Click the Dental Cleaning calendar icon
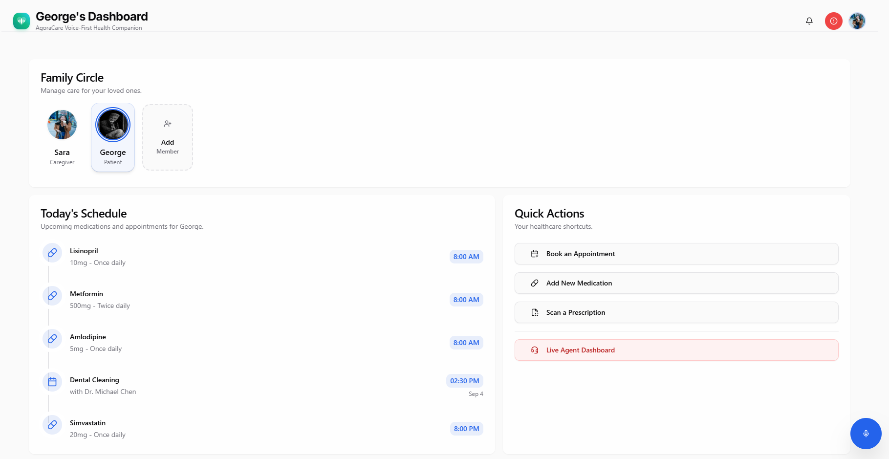 pyautogui.click(x=52, y=382)
